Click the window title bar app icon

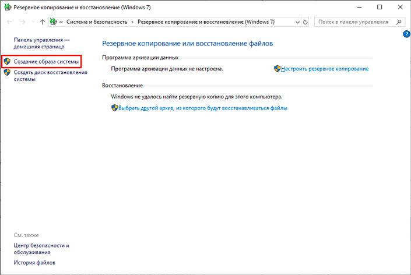[8, 7]
